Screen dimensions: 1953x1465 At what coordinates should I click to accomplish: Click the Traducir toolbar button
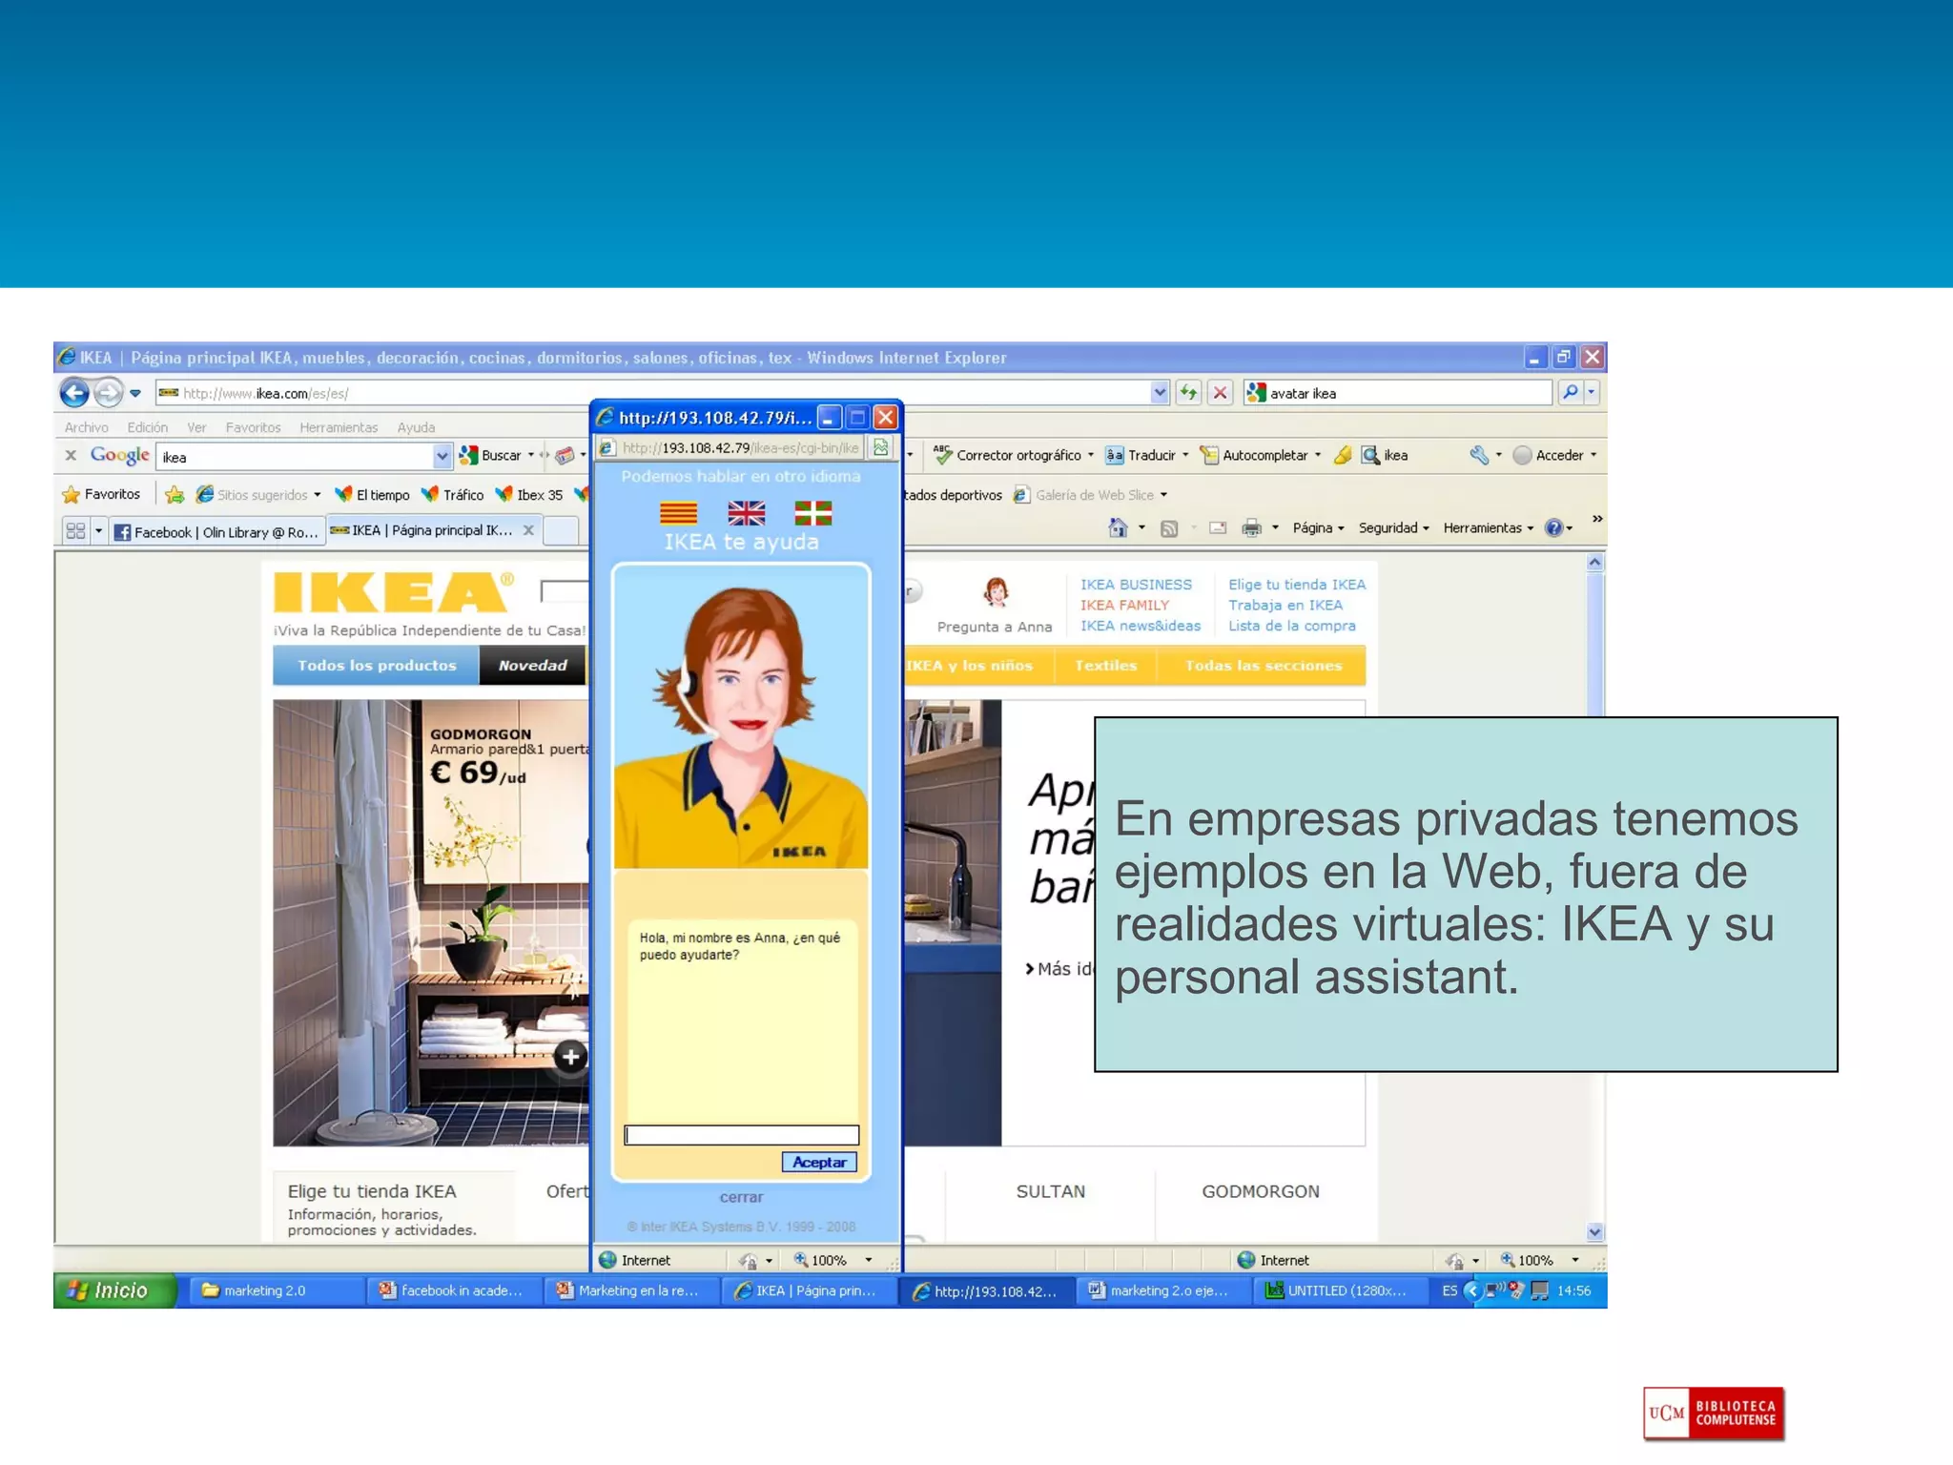(1147, 455)
